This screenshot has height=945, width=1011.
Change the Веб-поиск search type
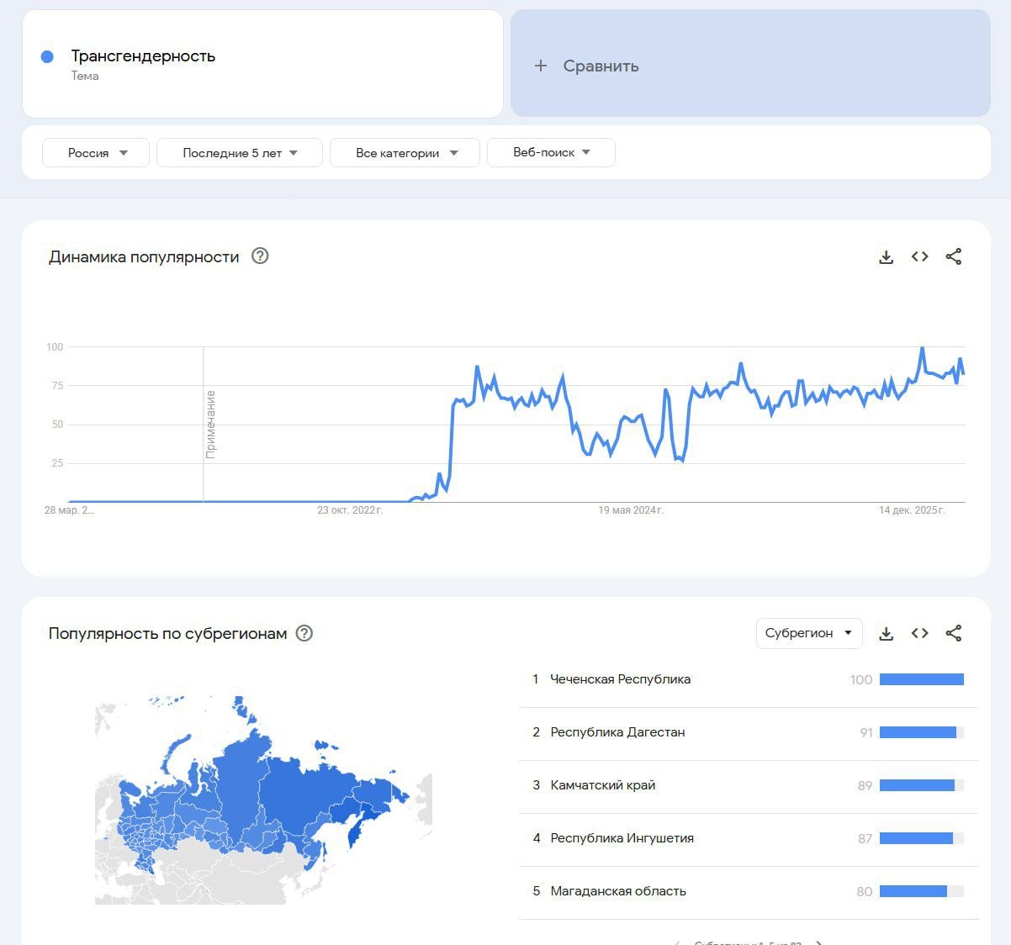(x=551, y=153)
